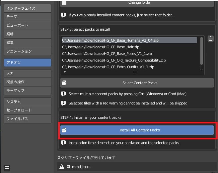
Task: Open the アドオン preferences tab
Action: pos(28,63)
